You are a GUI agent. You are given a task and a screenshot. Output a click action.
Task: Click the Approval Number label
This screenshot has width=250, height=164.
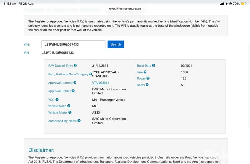(60, 83)
